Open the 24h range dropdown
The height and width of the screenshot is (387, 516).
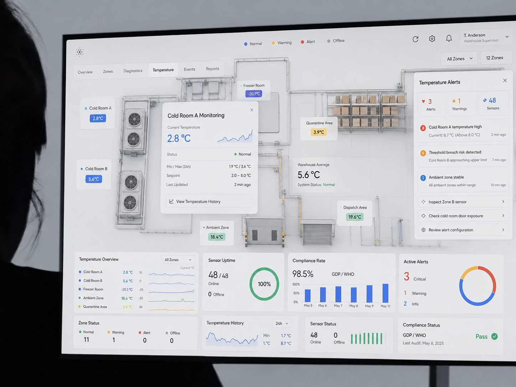(282, 324)
